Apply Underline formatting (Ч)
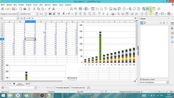The image size is (174, 98). point(58,14)
